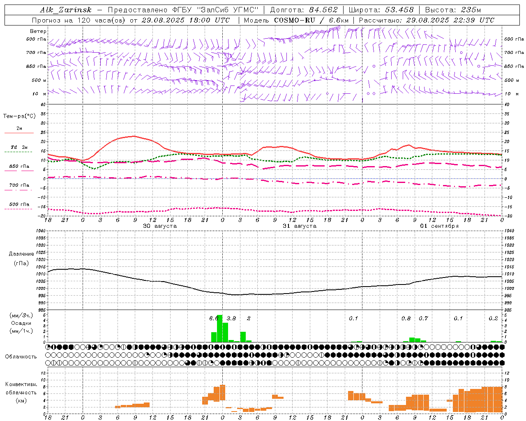The width and height of the screenshot is (526, 421).
Task: Click the 31 августа date label
Action: (300, 226)
